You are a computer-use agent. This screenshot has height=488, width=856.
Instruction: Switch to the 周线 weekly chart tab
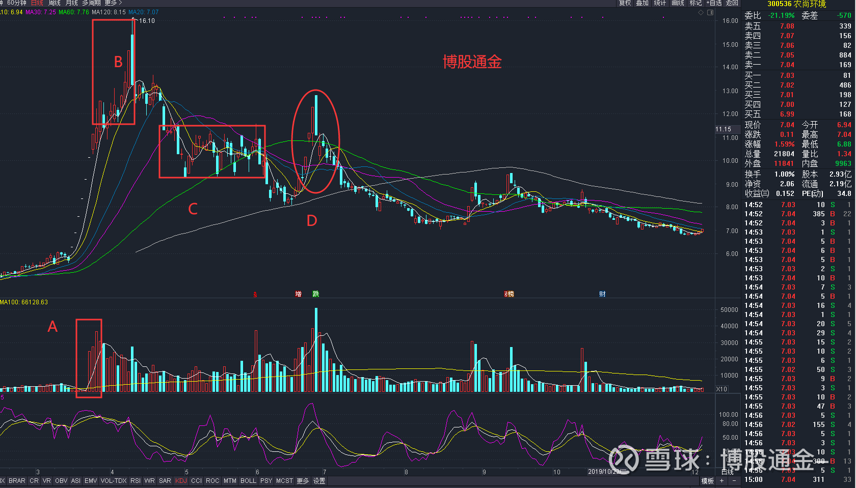(55, 3)
